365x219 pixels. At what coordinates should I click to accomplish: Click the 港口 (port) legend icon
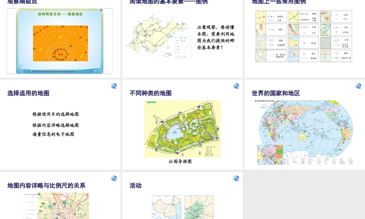pos(304,53)
